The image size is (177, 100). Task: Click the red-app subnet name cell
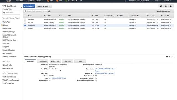click(x=31, y=22)
